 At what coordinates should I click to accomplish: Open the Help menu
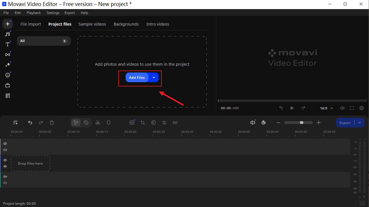coord(84,13)
